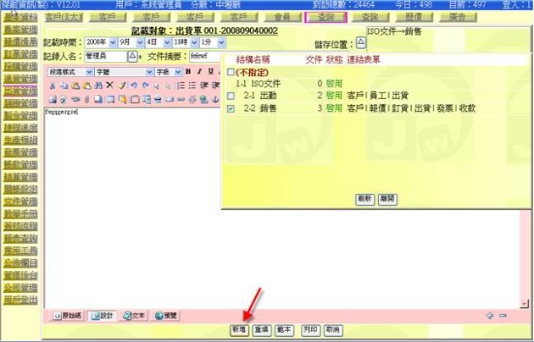The image size is (534, 342).
Task: Click the italic formatting icon
Action: pos(198,72)
